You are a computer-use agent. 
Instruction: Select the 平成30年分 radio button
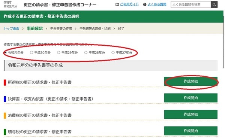31,52
